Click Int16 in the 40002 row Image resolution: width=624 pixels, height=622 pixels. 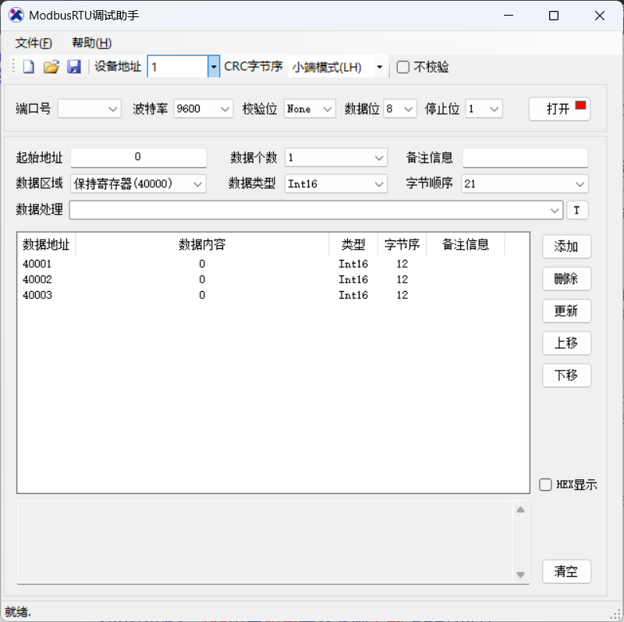point(353,279)
